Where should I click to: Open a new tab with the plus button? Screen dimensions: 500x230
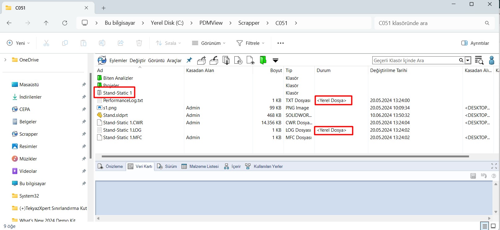coord(104,8)
